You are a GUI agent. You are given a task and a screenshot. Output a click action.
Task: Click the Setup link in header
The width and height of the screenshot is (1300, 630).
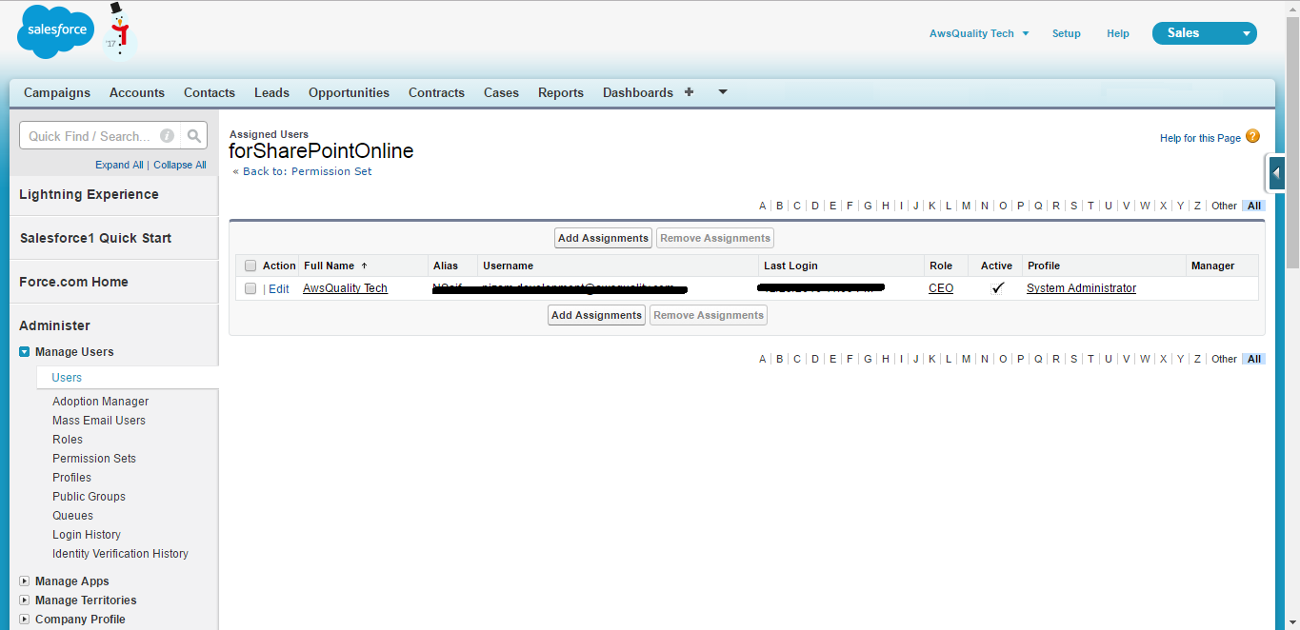1067,33
